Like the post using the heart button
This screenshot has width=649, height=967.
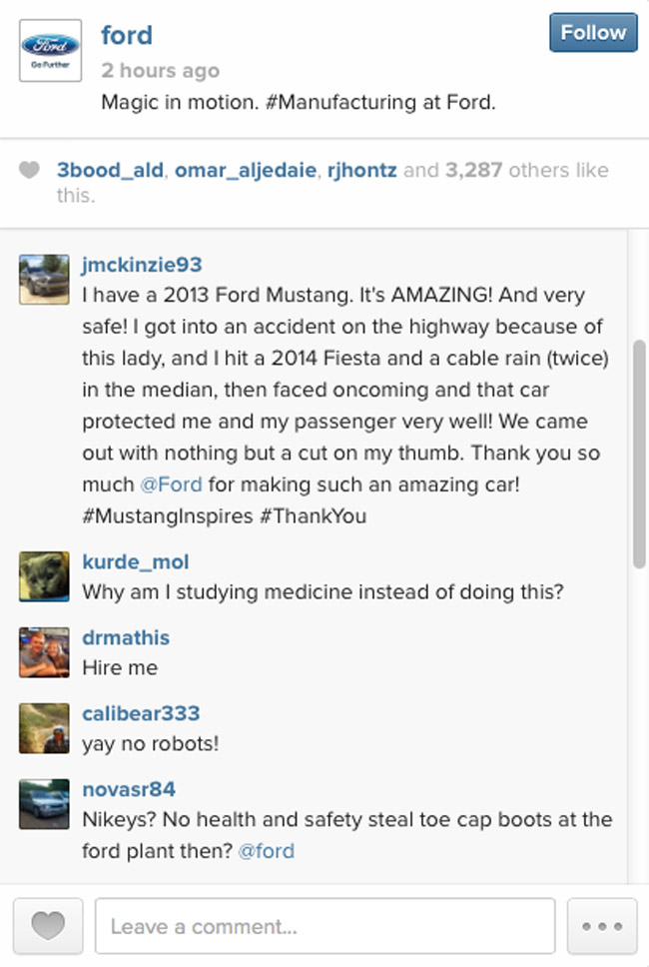(45, 926)
